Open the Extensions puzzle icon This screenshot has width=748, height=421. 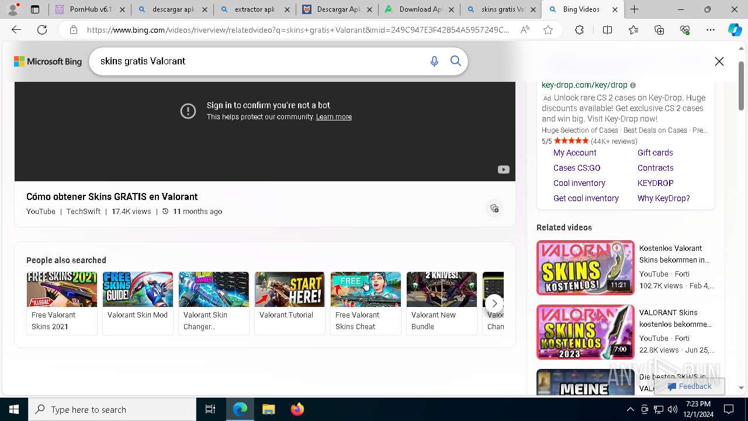[x=579, y=30]
